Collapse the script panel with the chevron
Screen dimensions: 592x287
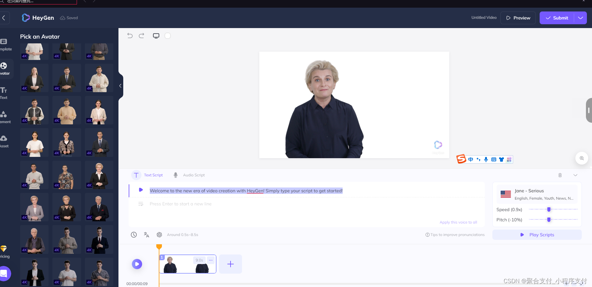click(575, 175)
